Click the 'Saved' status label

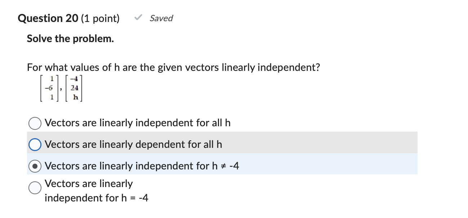click(x=161, y=18)
